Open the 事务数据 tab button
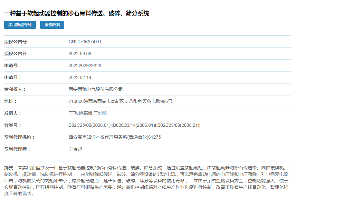Screen dimensions: 354x199 click(x=52, y=25)
